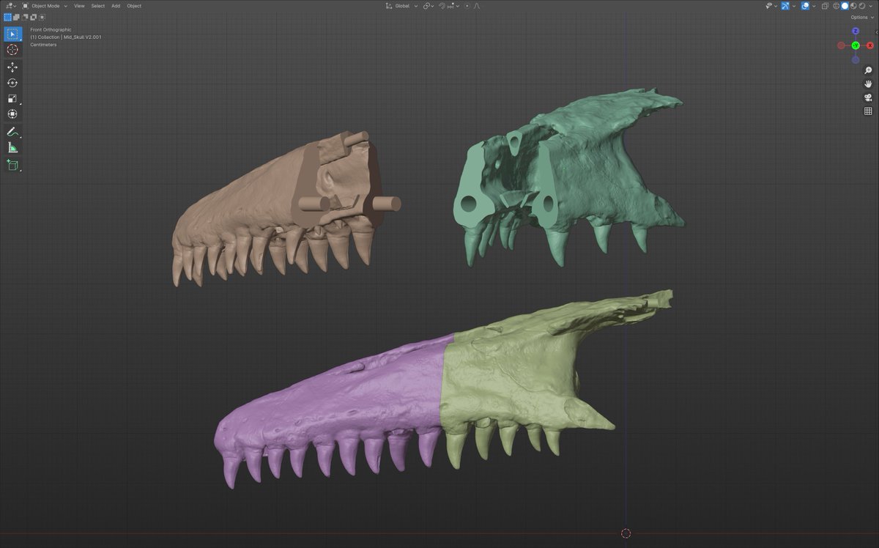Screen dimensions: 879x548
Task: Select the Measure tool
Action: click(12, 147)
